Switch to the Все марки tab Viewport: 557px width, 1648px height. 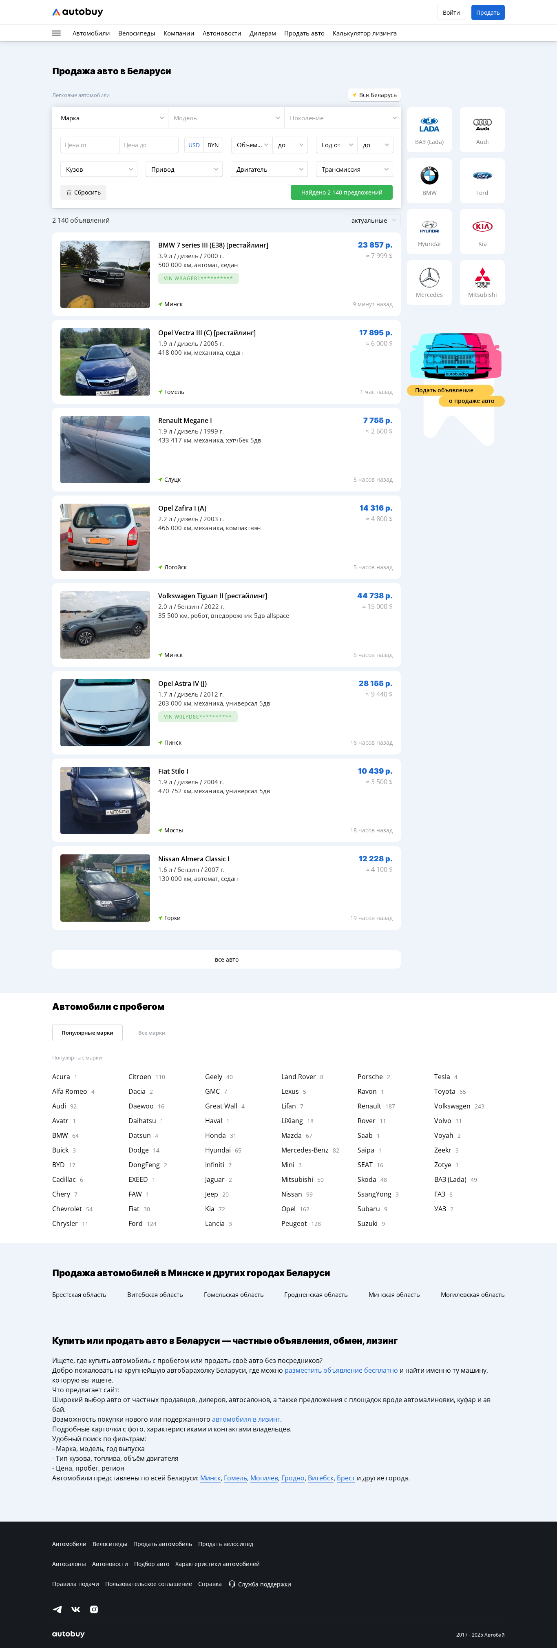(x=152, y=1033)
